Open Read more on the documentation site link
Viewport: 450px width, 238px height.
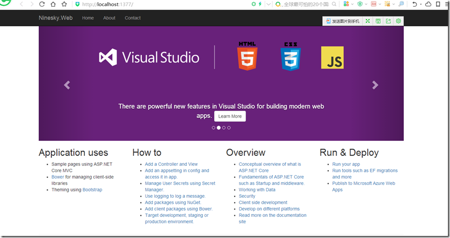(272, 218)
